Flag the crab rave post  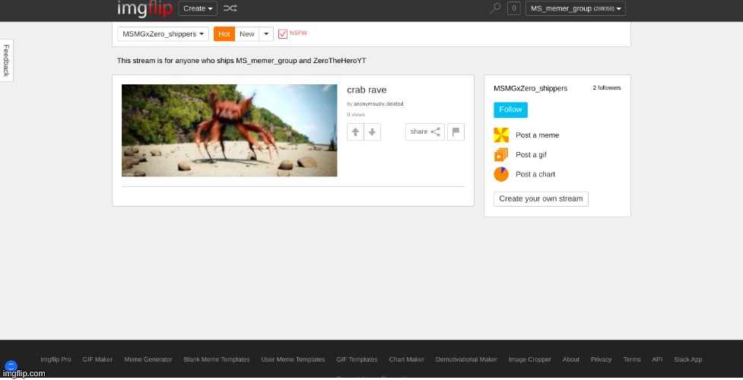(x=456, y=131)
